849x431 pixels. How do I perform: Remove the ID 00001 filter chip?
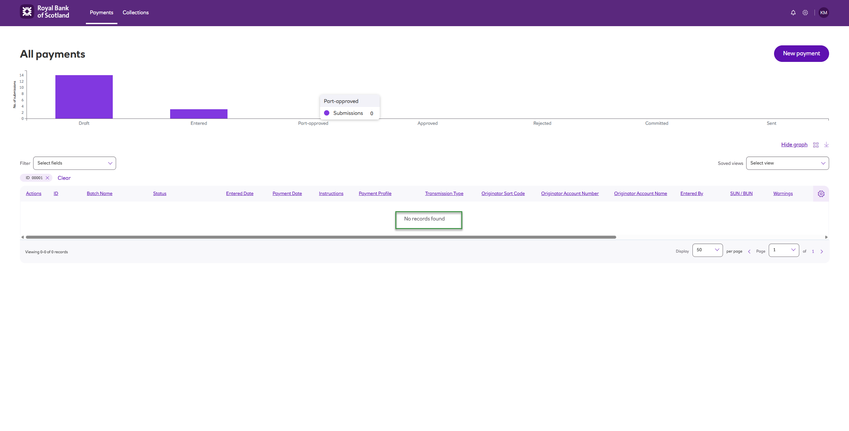pyautogui.click(x=47, y=178)
